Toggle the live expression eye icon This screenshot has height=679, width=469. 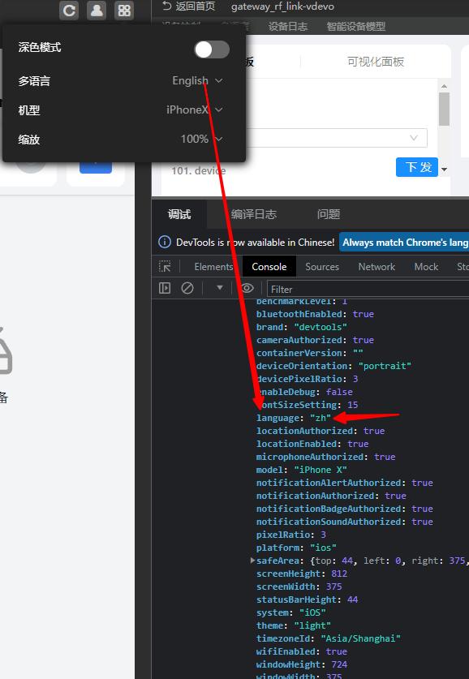pyautogui.click(x=247, y=288)
